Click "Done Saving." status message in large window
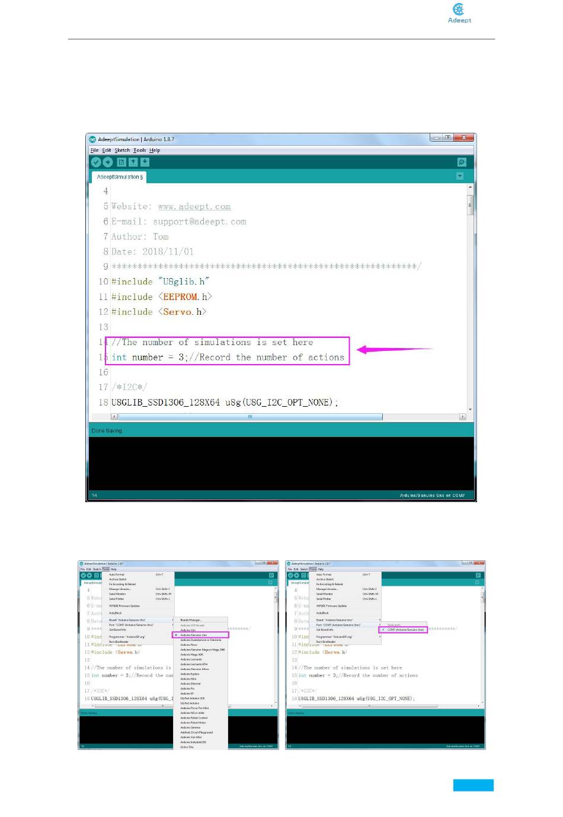563x817 pixels. tap(107, 430)
